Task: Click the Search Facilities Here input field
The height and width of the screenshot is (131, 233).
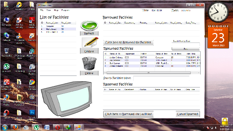Action: point(161,78)
